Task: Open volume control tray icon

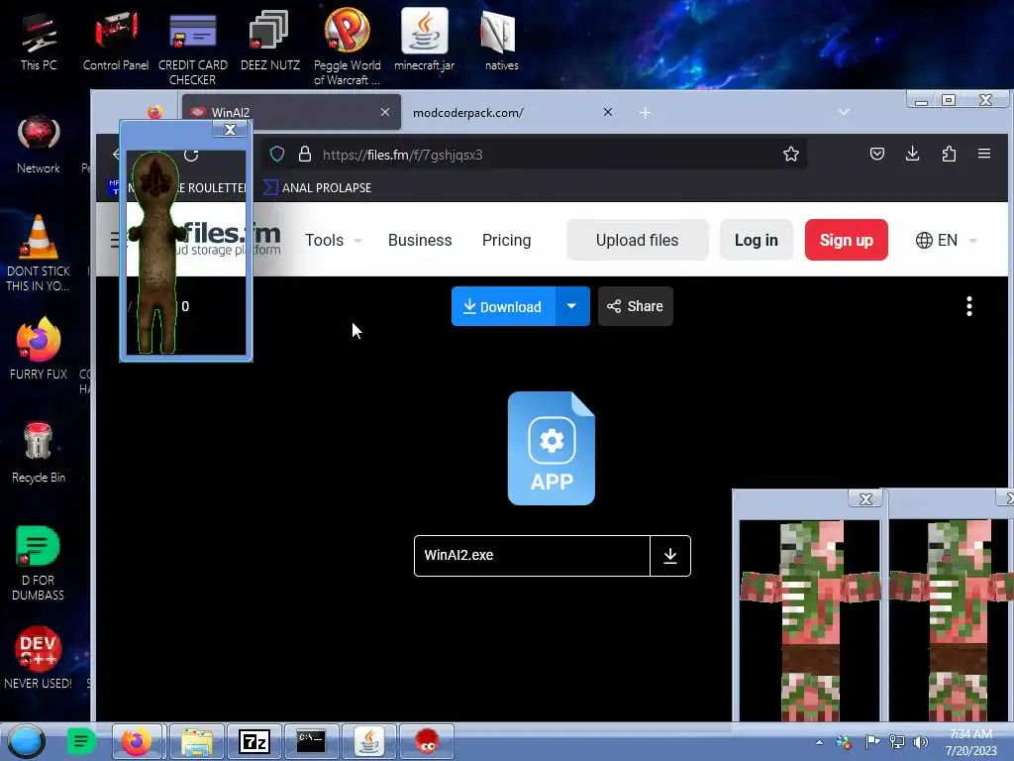Action: (x=920, y=742)
